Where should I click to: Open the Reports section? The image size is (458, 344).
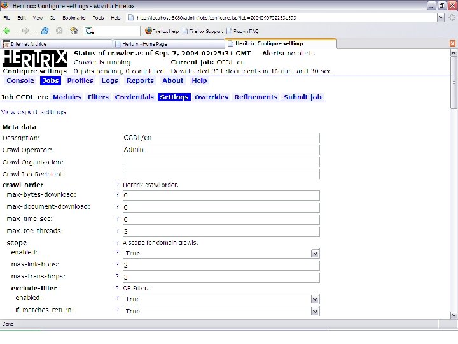(x=140, y=81)
